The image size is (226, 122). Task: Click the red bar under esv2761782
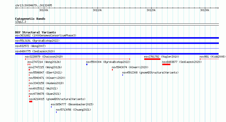152,59
